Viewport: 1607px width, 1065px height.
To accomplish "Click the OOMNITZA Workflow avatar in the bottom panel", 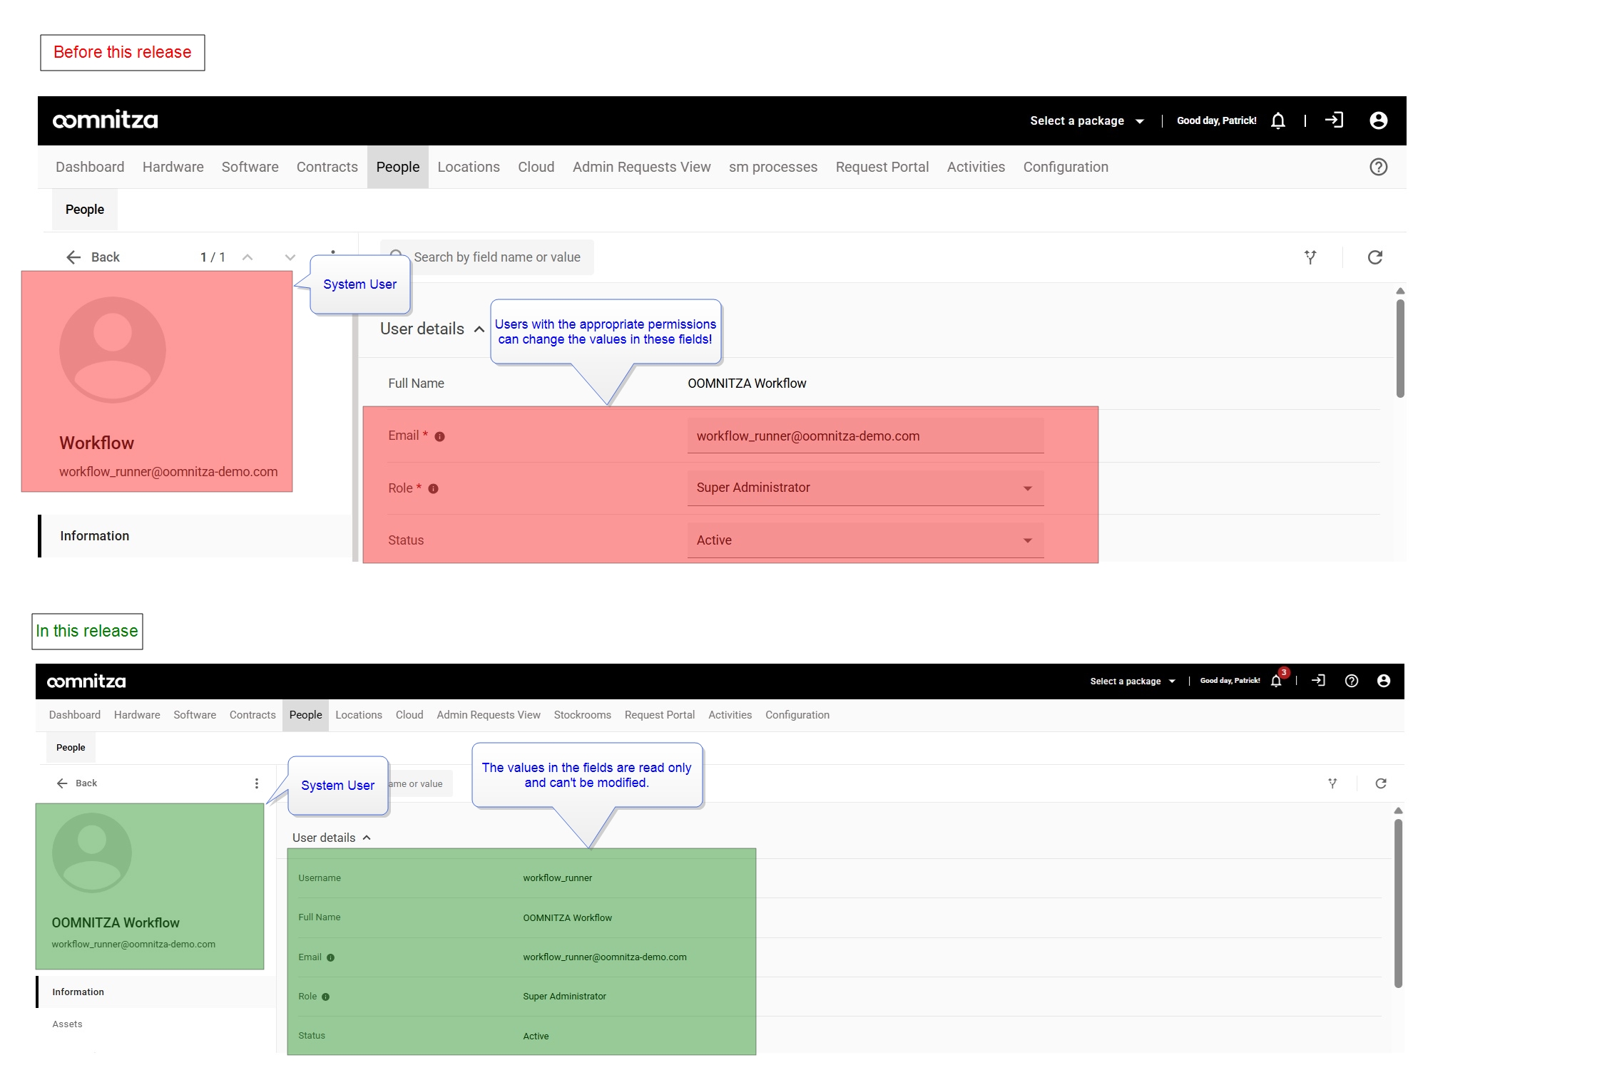I will click(x=92, y=853).
